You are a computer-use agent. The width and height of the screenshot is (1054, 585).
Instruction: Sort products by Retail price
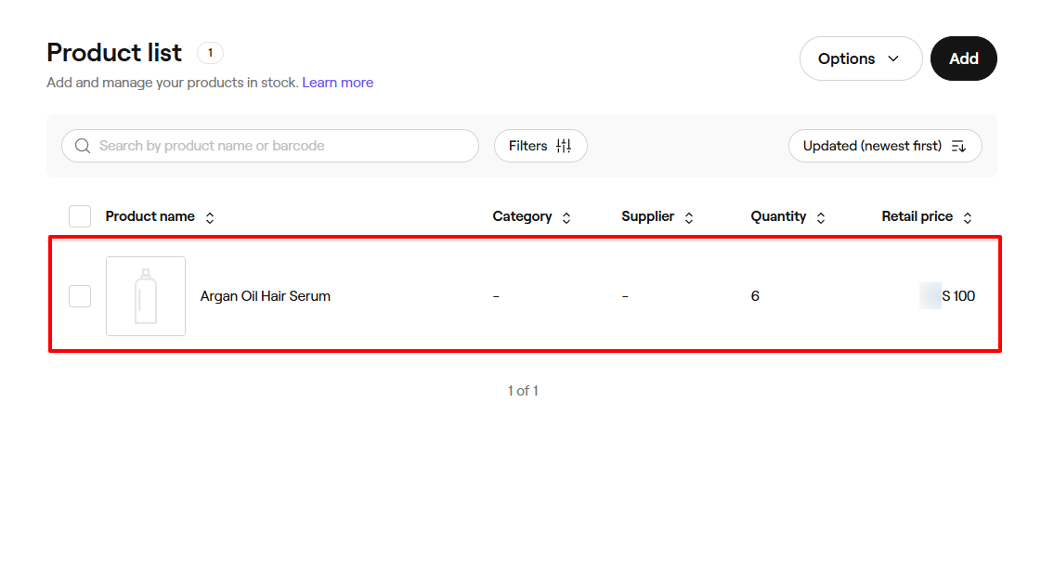pos(968,216)
